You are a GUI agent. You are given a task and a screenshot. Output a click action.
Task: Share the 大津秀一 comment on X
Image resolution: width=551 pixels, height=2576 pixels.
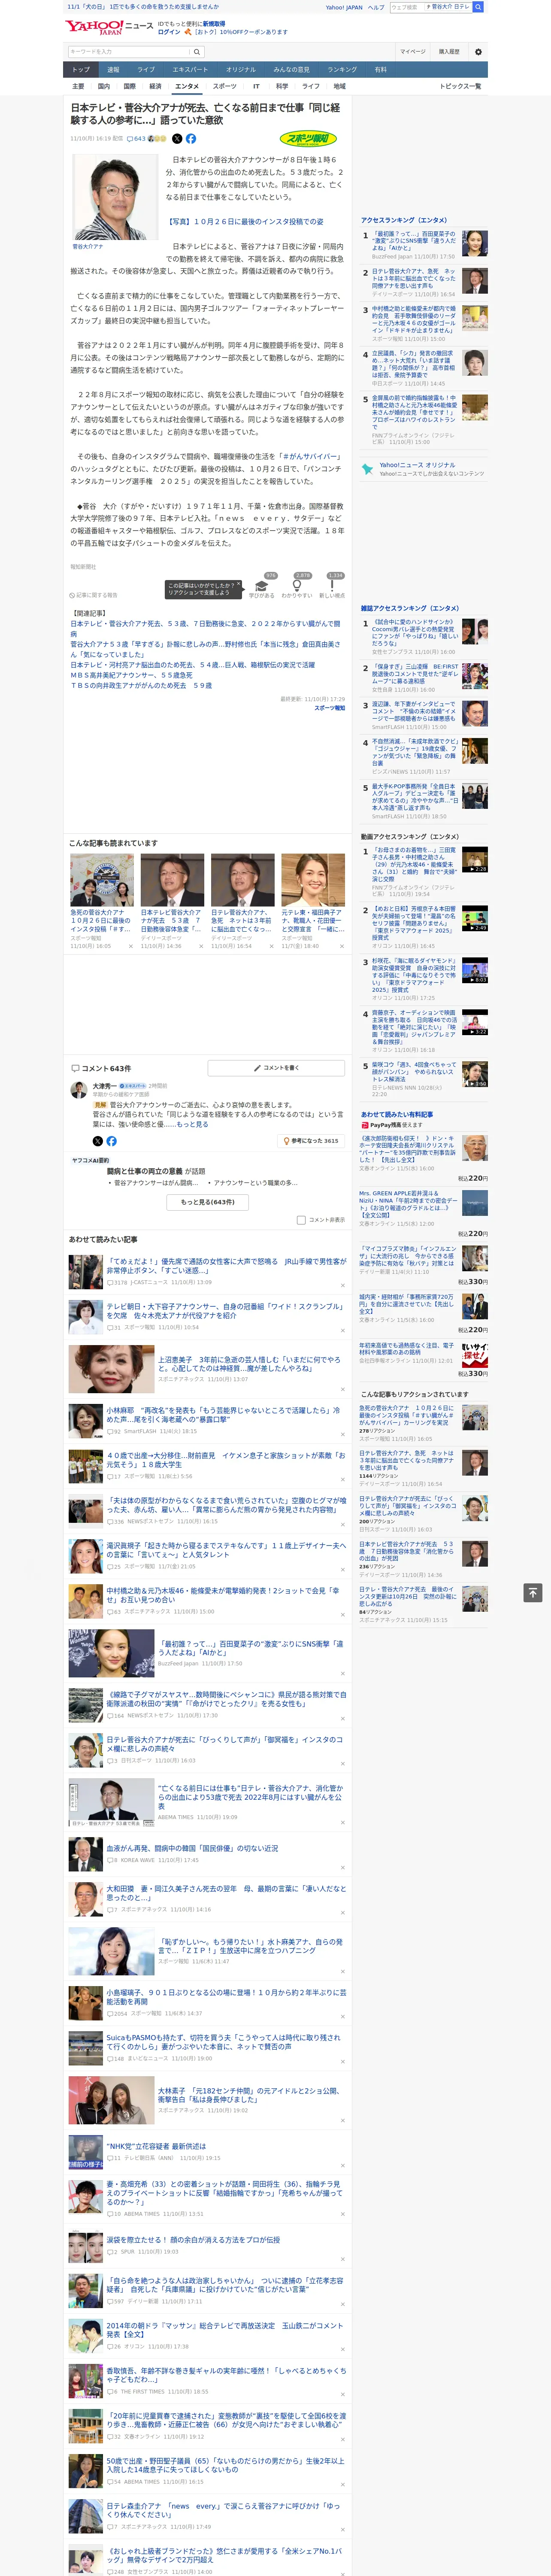click(98, 1141)
